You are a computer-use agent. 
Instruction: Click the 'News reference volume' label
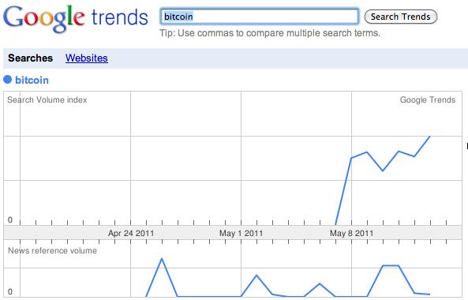click(53, 250)
